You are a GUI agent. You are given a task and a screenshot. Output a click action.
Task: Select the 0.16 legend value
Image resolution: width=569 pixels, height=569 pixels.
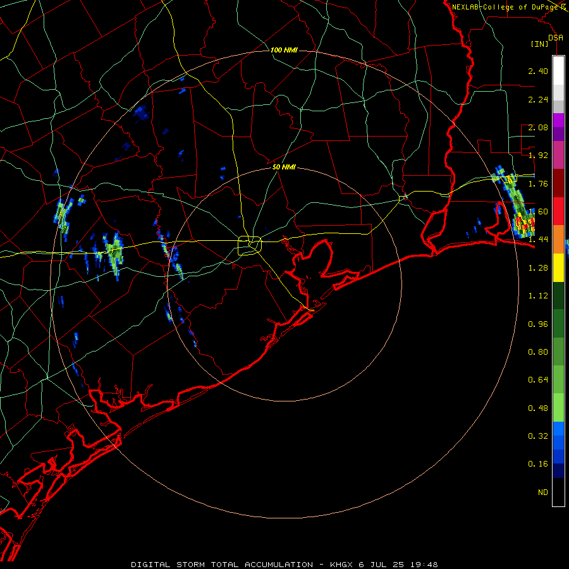click(538, 464)
